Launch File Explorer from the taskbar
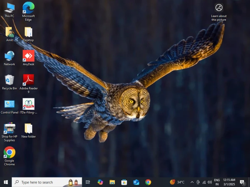The height and width of the screenshot is (187, 250). coord(112,182)
